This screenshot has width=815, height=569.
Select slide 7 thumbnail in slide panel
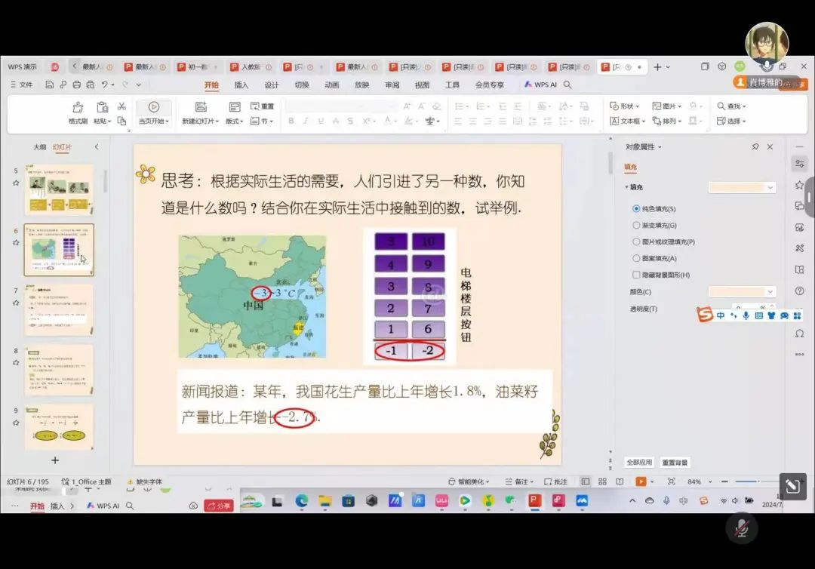click(59, 309)
